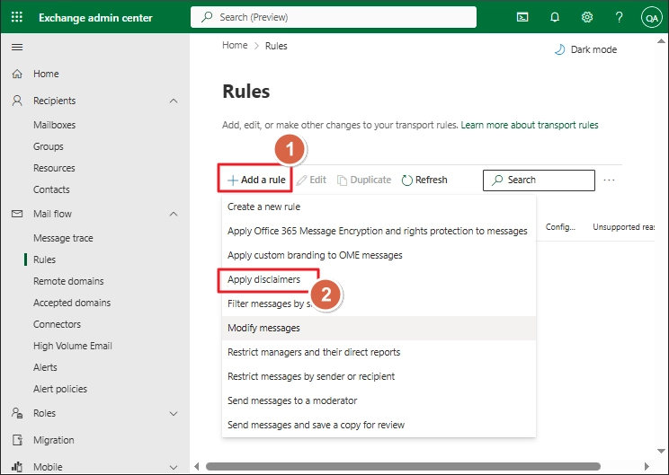Collapse the Mail flow section chevron
Viewport: 669px width, 475px height.
click(174, 214)
